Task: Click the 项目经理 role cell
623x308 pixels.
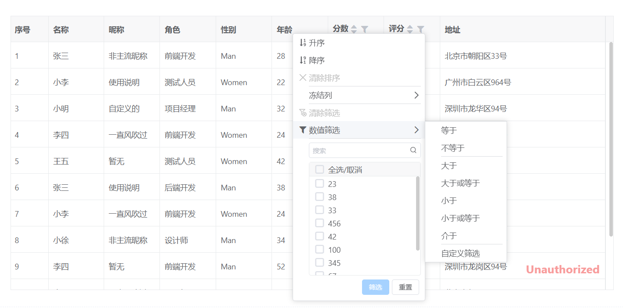Action: click(x=188, y=108)
